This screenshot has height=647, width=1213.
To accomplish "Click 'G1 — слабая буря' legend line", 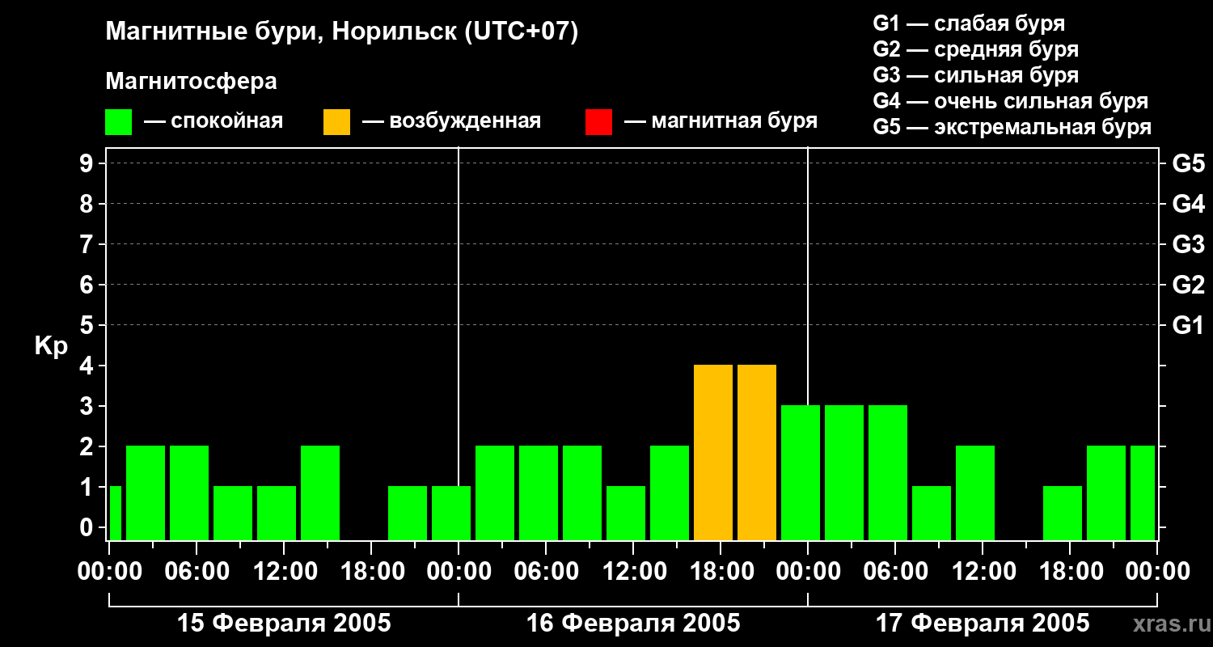I will point(969,23).
